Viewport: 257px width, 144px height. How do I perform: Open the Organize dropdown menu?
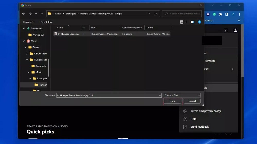29,22
